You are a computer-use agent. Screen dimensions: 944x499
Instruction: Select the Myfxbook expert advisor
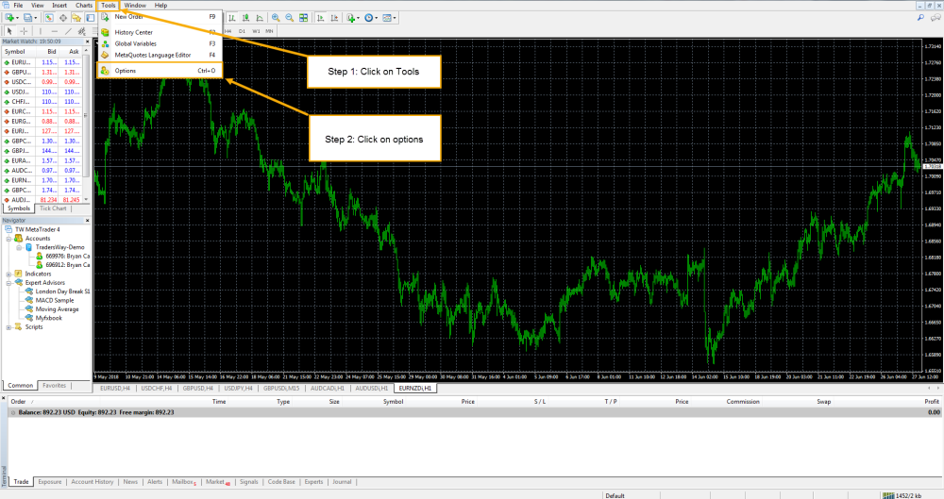(48, 319)
